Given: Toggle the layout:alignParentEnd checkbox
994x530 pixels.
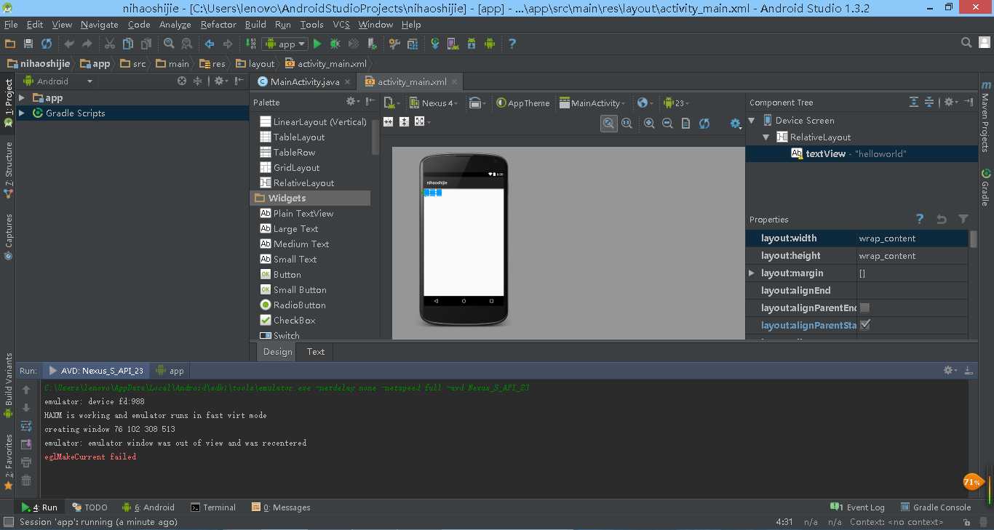Looking at the screenshot, I should pyautogui.click(x=865, y=308).
